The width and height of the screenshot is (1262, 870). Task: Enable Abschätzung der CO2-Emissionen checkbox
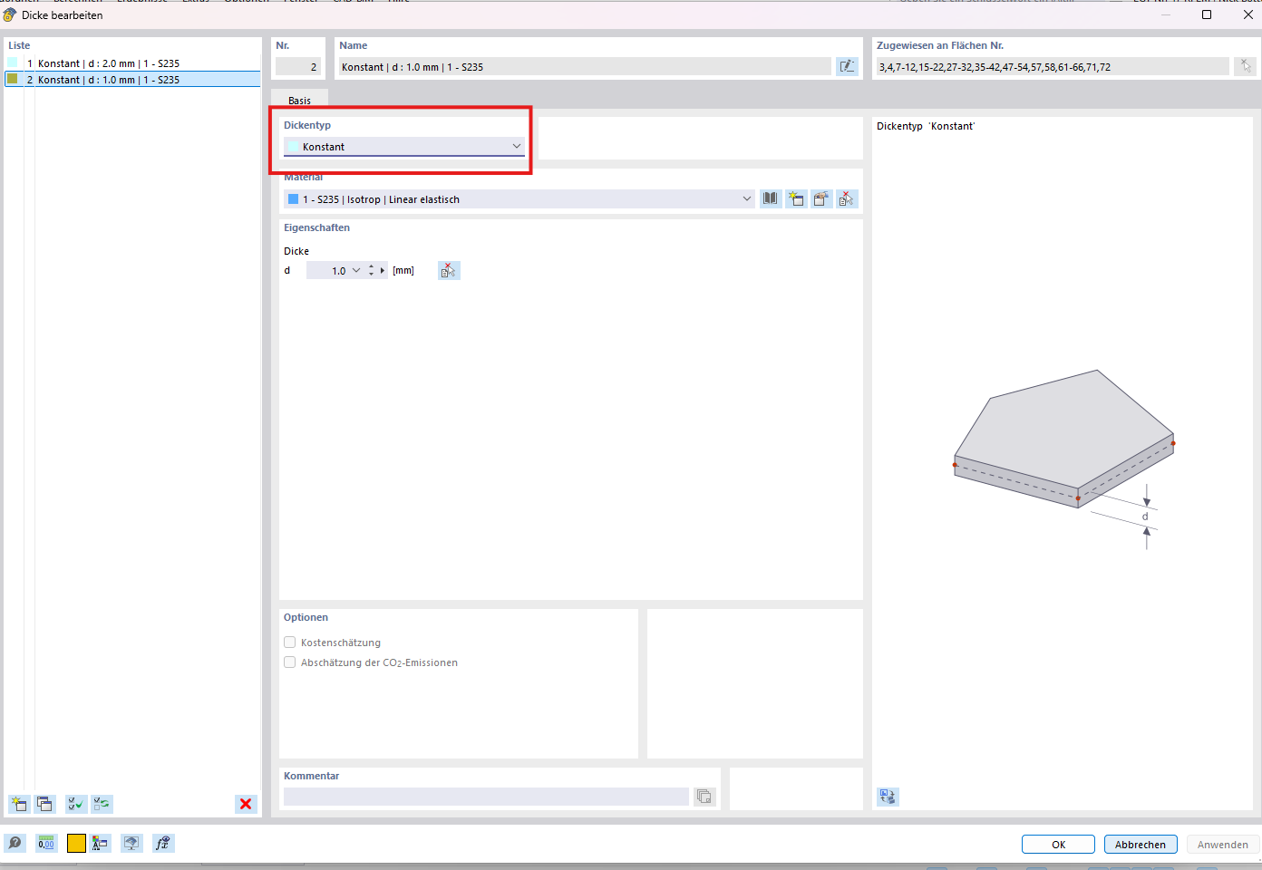pos(290,662)
